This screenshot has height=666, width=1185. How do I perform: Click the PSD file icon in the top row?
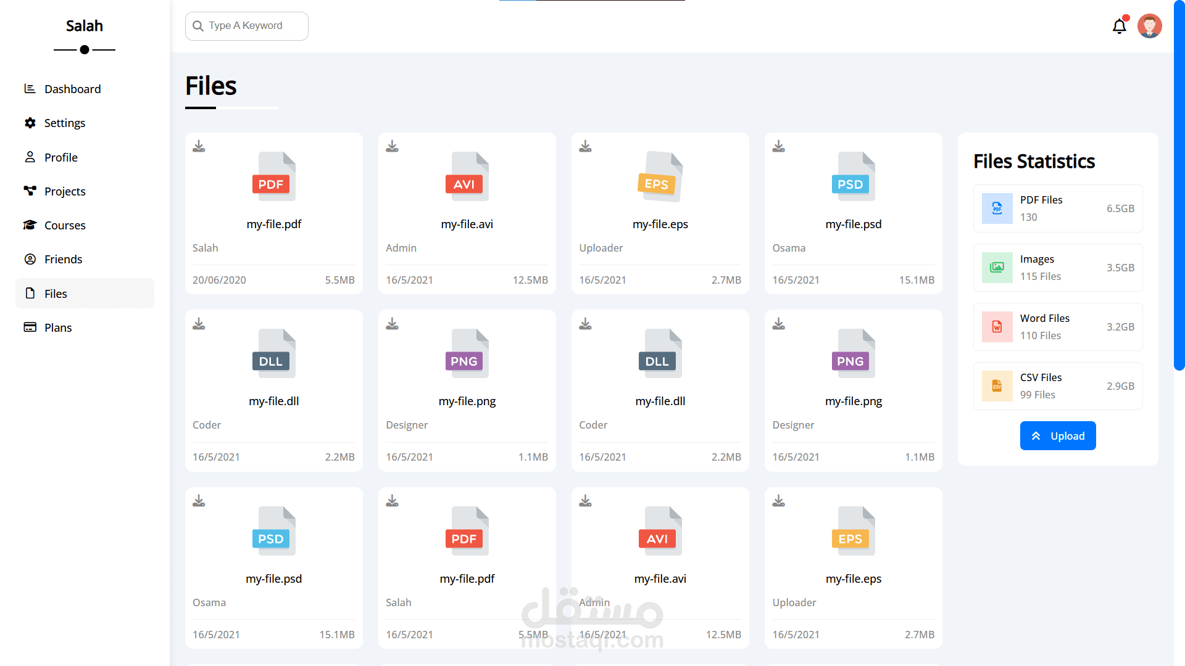(x=853, y=176)
